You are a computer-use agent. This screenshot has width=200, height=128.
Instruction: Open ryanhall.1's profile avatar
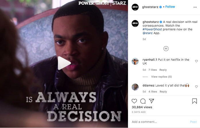tap(135, 61)
